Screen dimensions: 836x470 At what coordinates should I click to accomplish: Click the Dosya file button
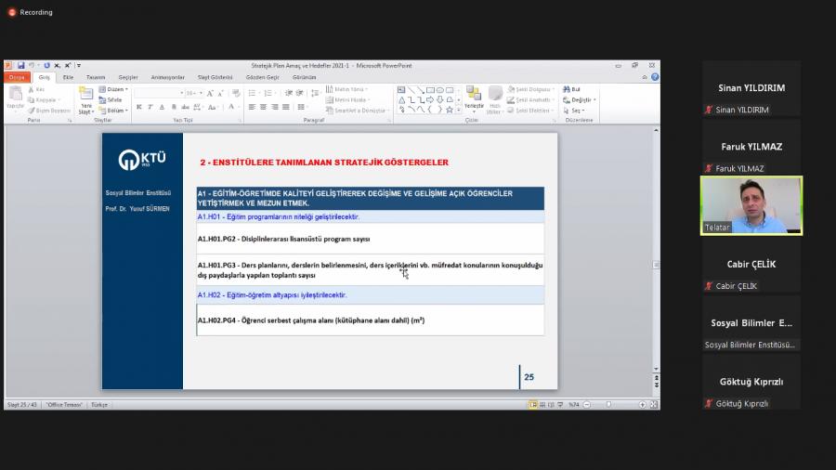[x=17, y=77]
